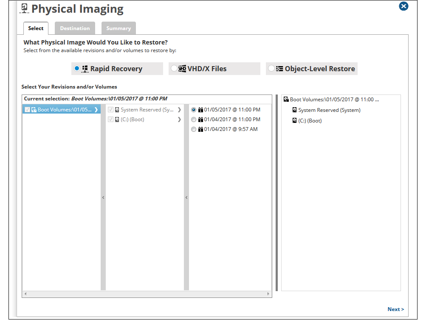Choose the 01/04/2017 @ 11:00 PM revision
This screenshot has width=426, height=328.
[x=194, y=120]
